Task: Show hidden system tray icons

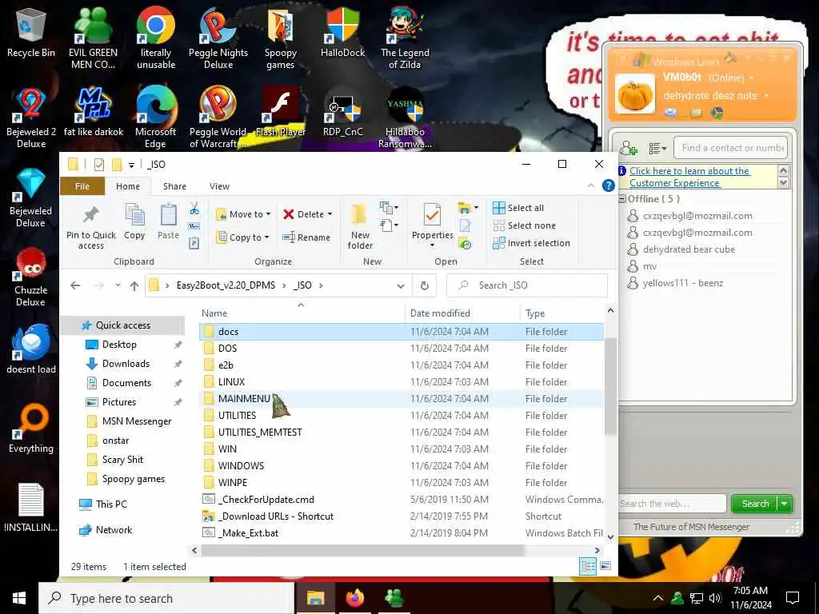Action: 658,598
